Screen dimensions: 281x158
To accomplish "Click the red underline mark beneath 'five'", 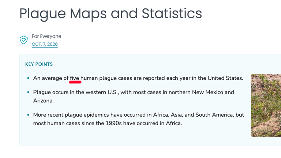I will 75,82.
